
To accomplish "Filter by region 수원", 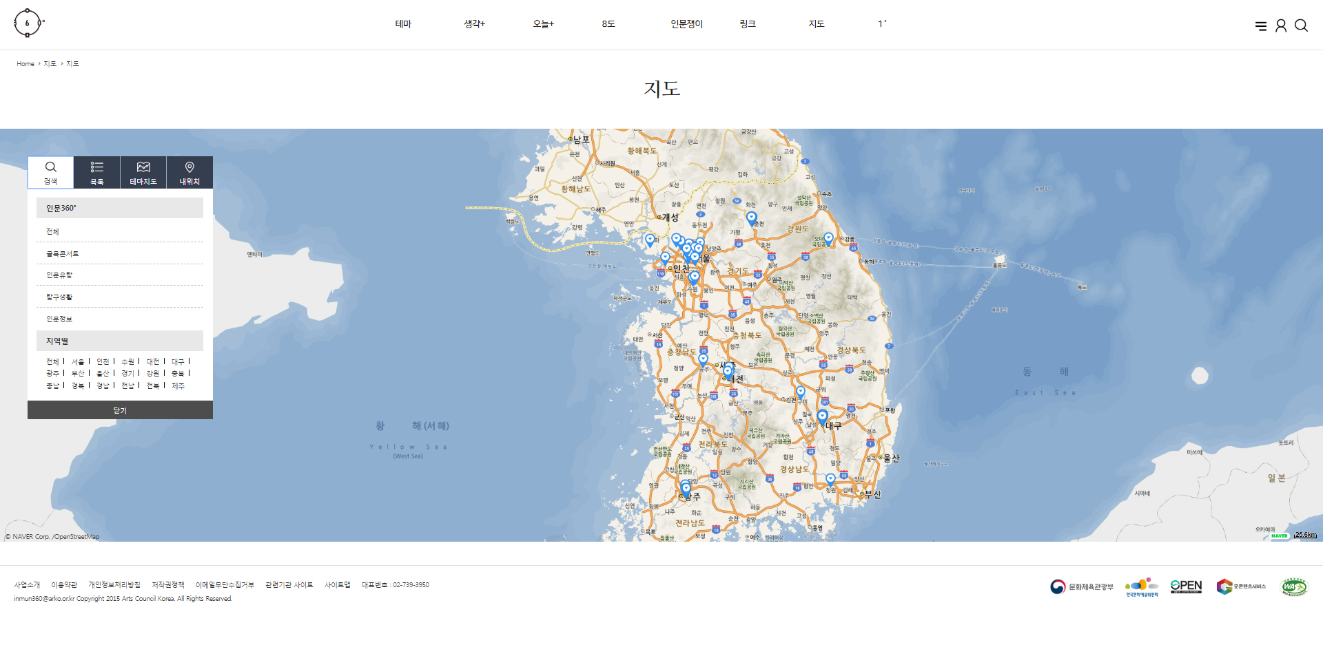I will tap(127, 361).
